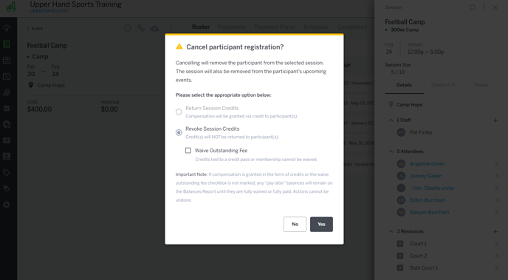Collapse the 5 Attendees section
Screen dimensions: 508x280
[x=391, y=151]
